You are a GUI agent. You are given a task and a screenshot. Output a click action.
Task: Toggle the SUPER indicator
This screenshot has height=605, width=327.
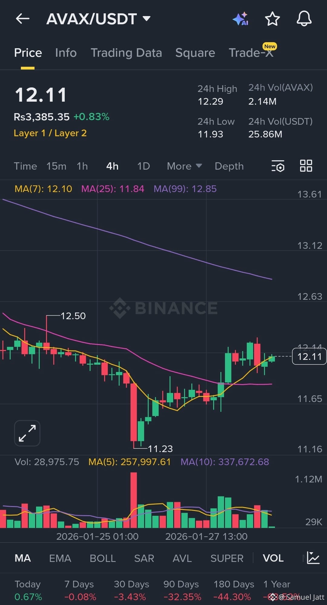[227, 558]
